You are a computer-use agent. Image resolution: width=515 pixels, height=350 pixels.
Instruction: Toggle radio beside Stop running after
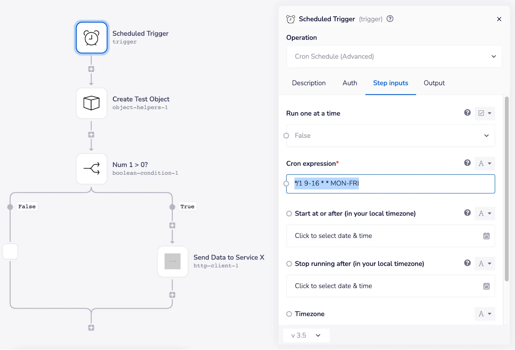click(x=289, y=264)
